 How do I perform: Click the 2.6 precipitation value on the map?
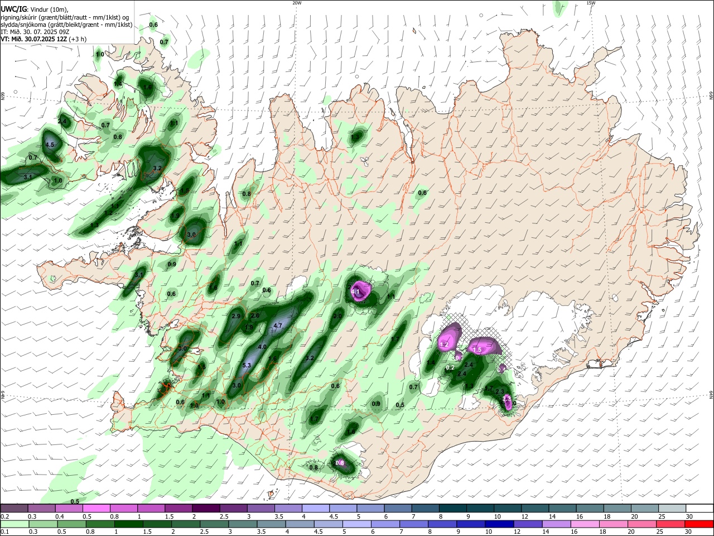point(255,316)
